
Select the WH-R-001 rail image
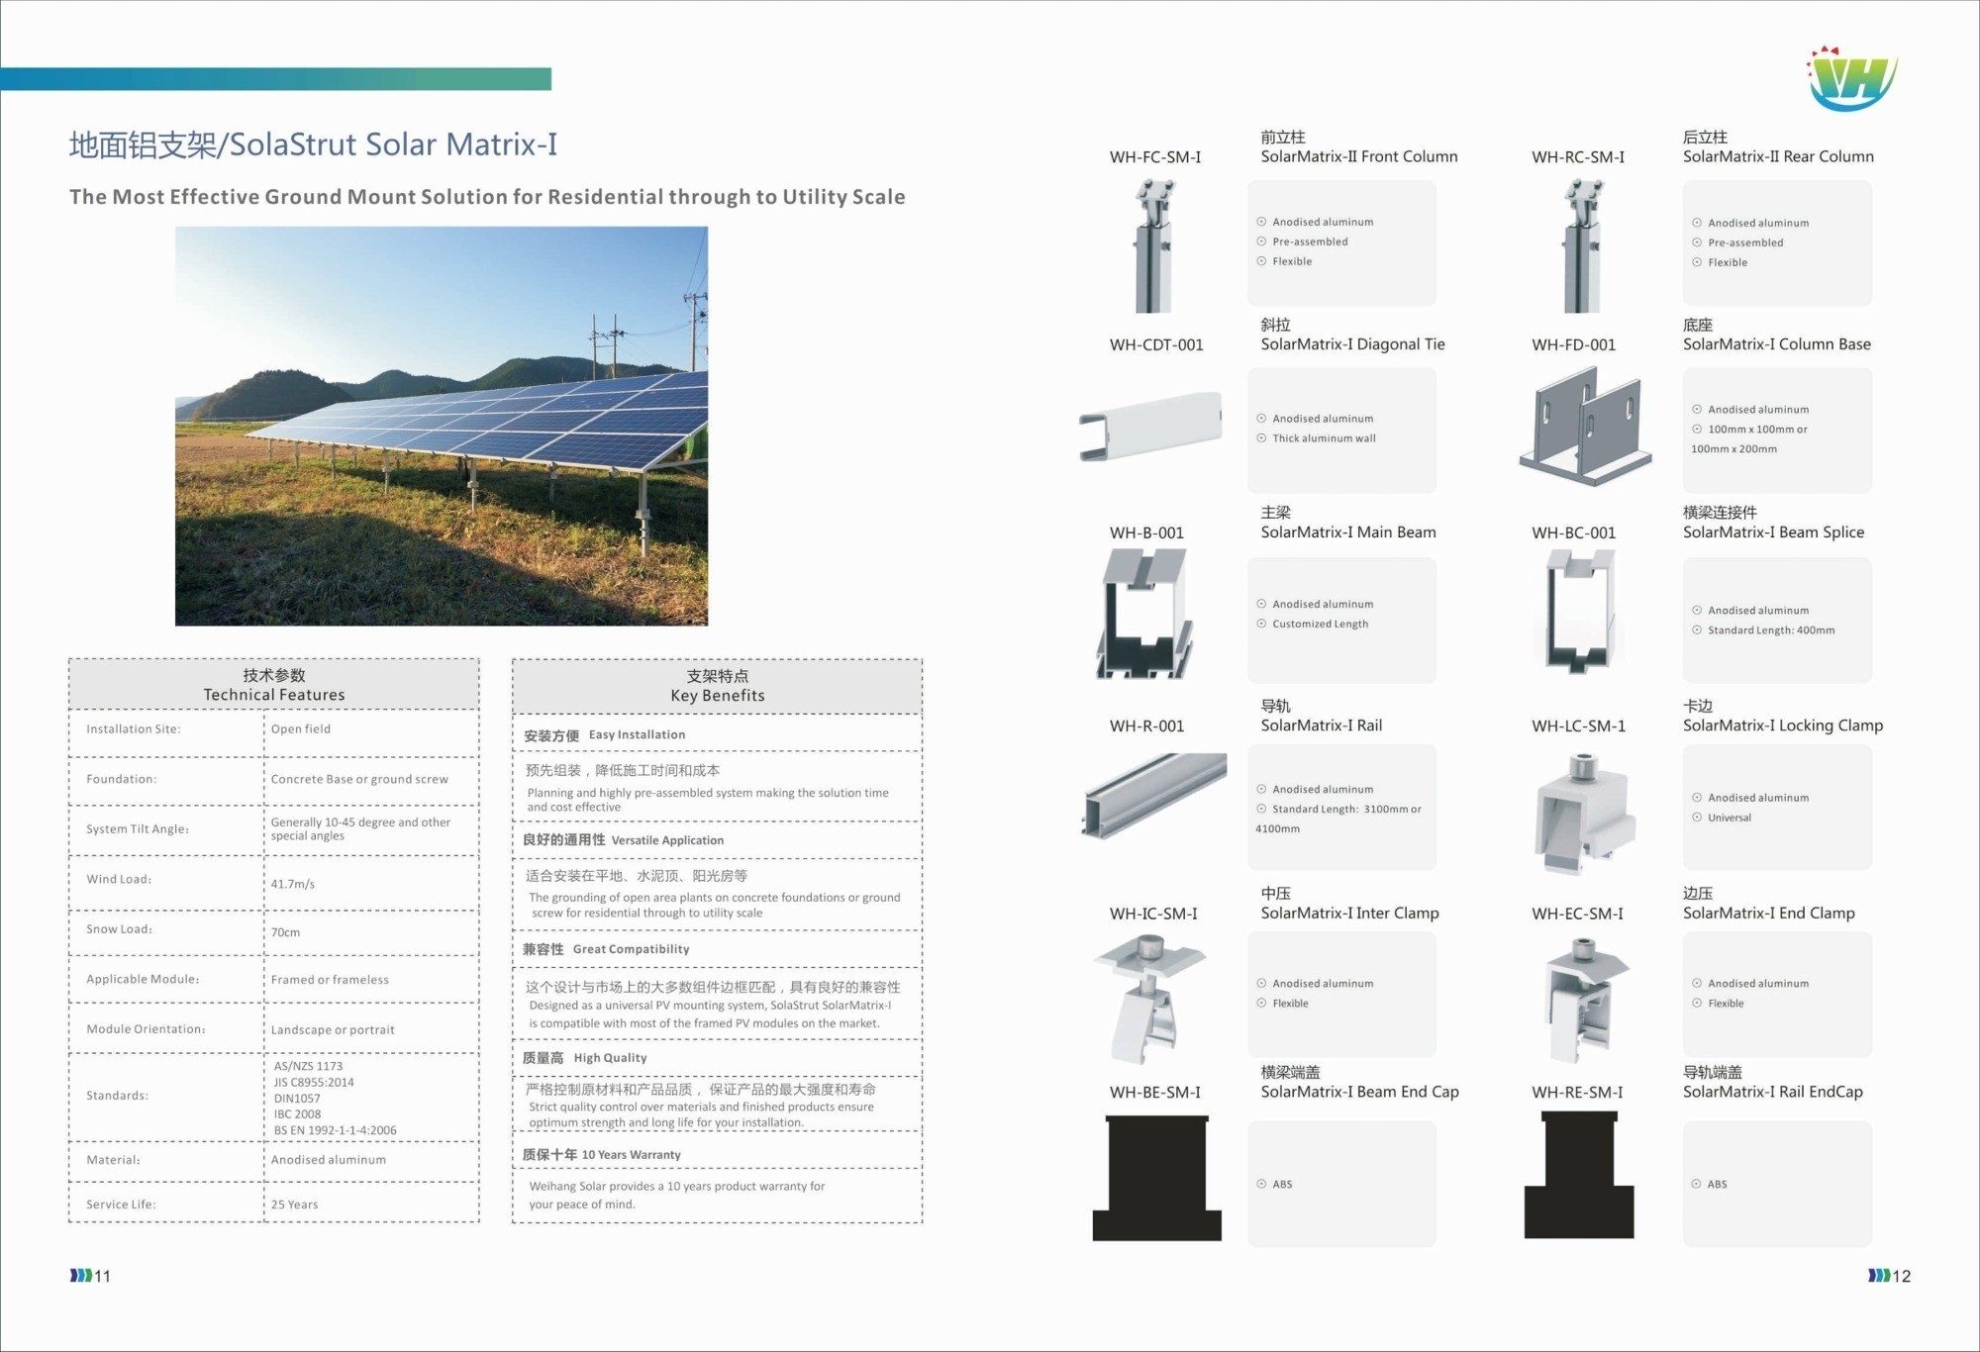click(x=1153, y=796)
